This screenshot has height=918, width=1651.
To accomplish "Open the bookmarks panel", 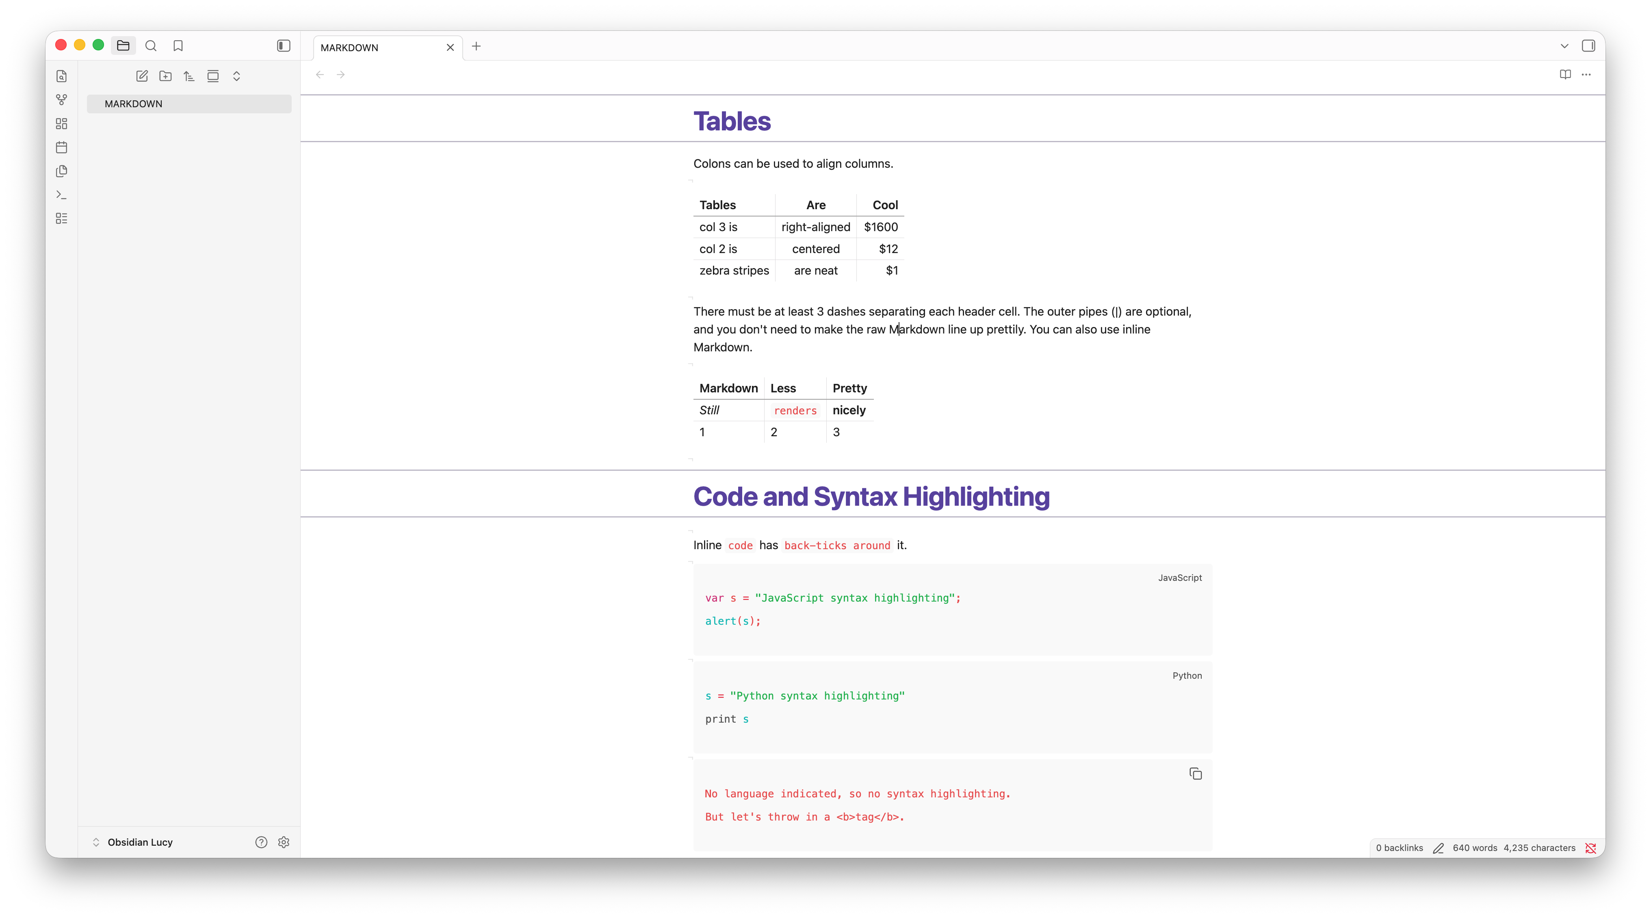I will [178, 45].
